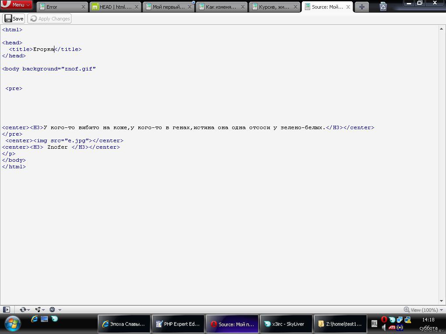Open the Windows Start orb
This screenshot has width=446, height=334.
[x=13, y=324]
